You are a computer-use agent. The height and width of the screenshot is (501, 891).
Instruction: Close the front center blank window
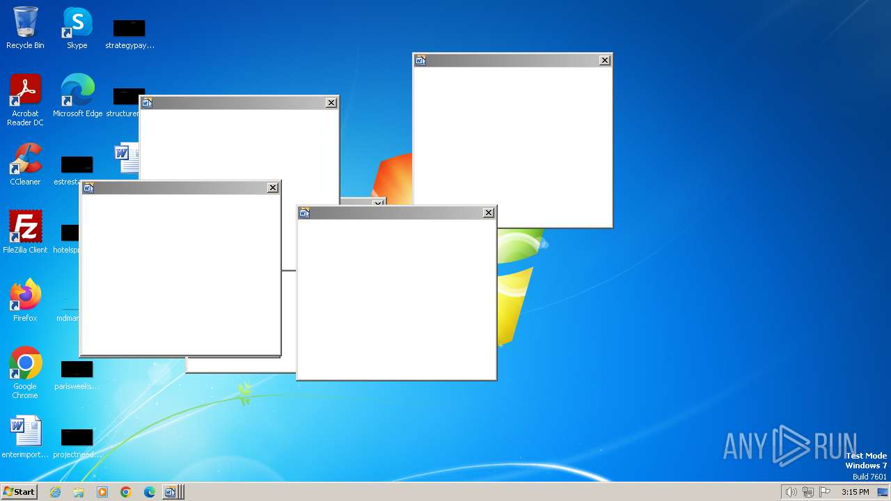point(489,213)
